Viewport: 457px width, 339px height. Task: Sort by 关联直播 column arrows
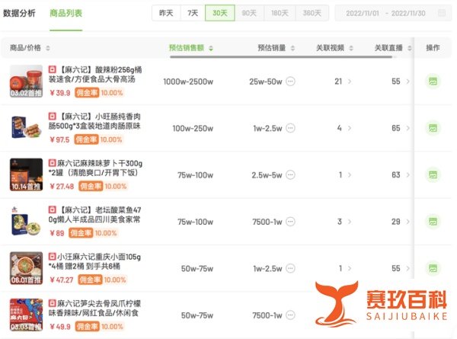coord(409,48)
